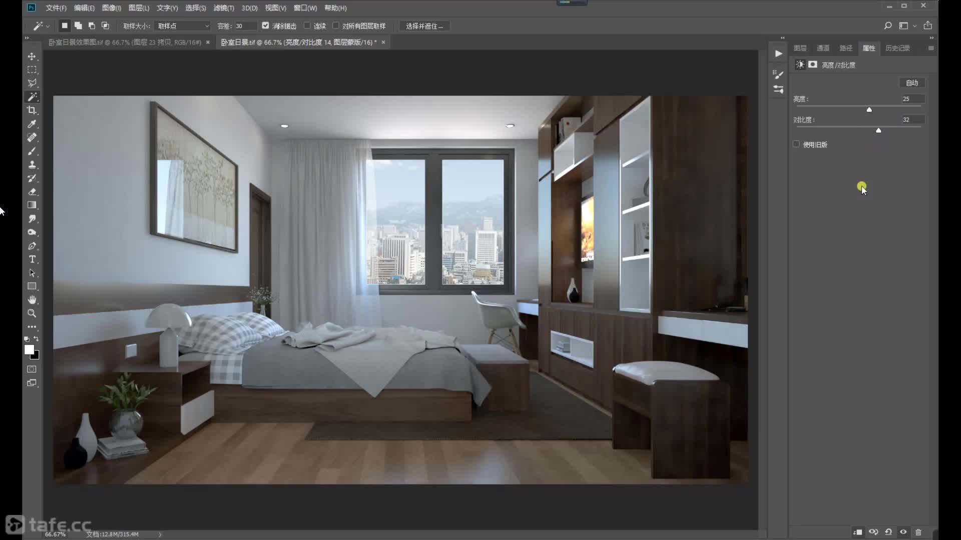
Task: Reset adjustment defaults button
Action: 888,532
